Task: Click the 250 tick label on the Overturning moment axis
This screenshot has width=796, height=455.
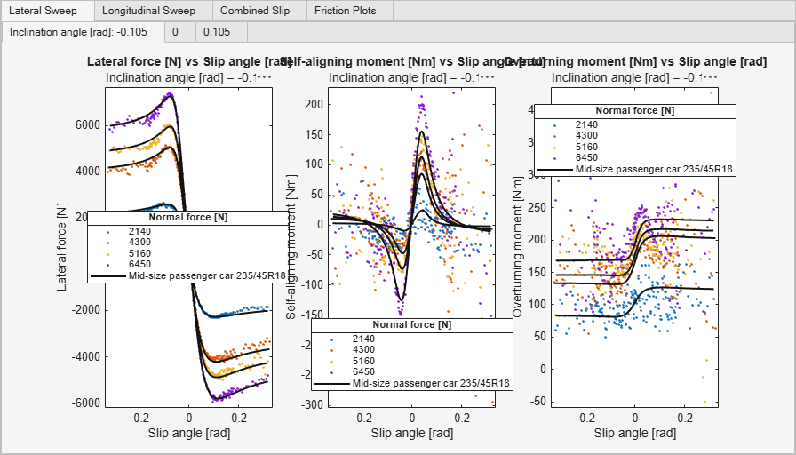Action: pos(537,208)
